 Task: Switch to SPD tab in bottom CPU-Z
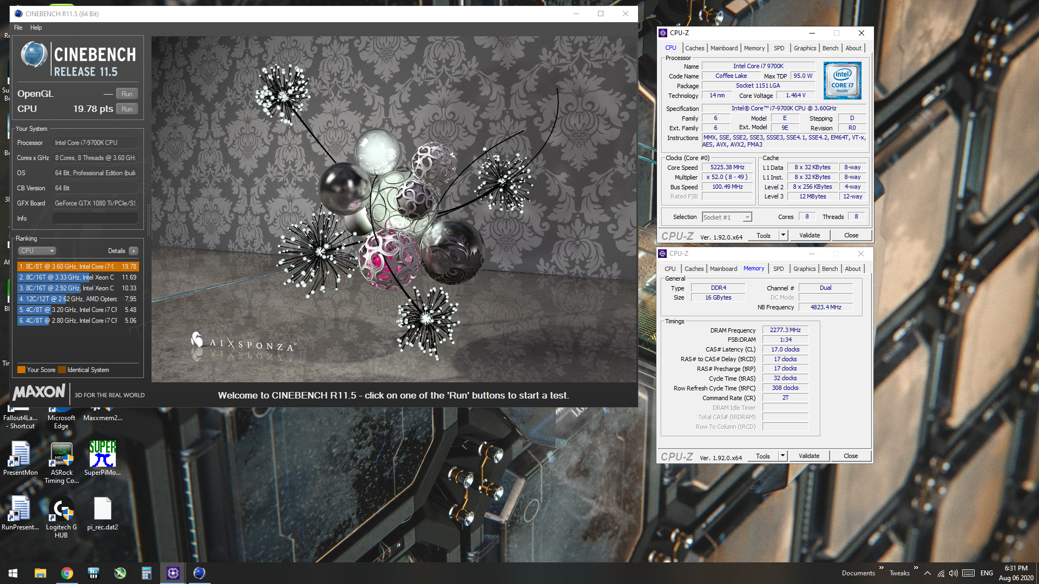coord(778,269)
